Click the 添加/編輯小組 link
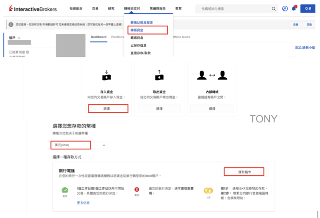The height and width of the screenshot is (218, 320). [305, 48]
